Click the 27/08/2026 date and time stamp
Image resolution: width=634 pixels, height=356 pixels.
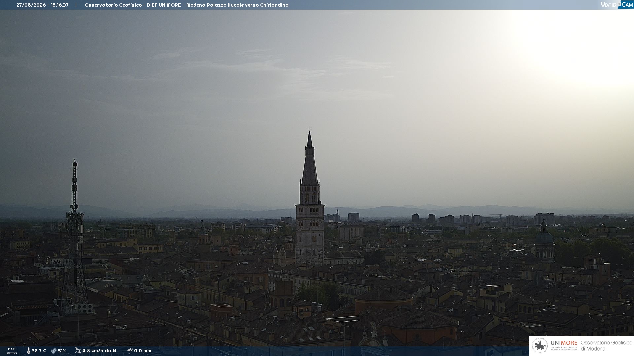(x=43, y=5)
